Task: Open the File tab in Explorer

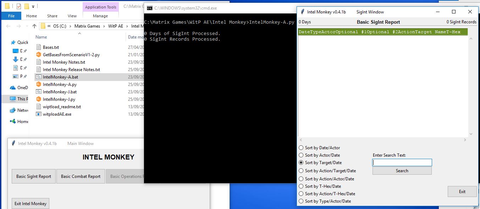Action: 11,16
